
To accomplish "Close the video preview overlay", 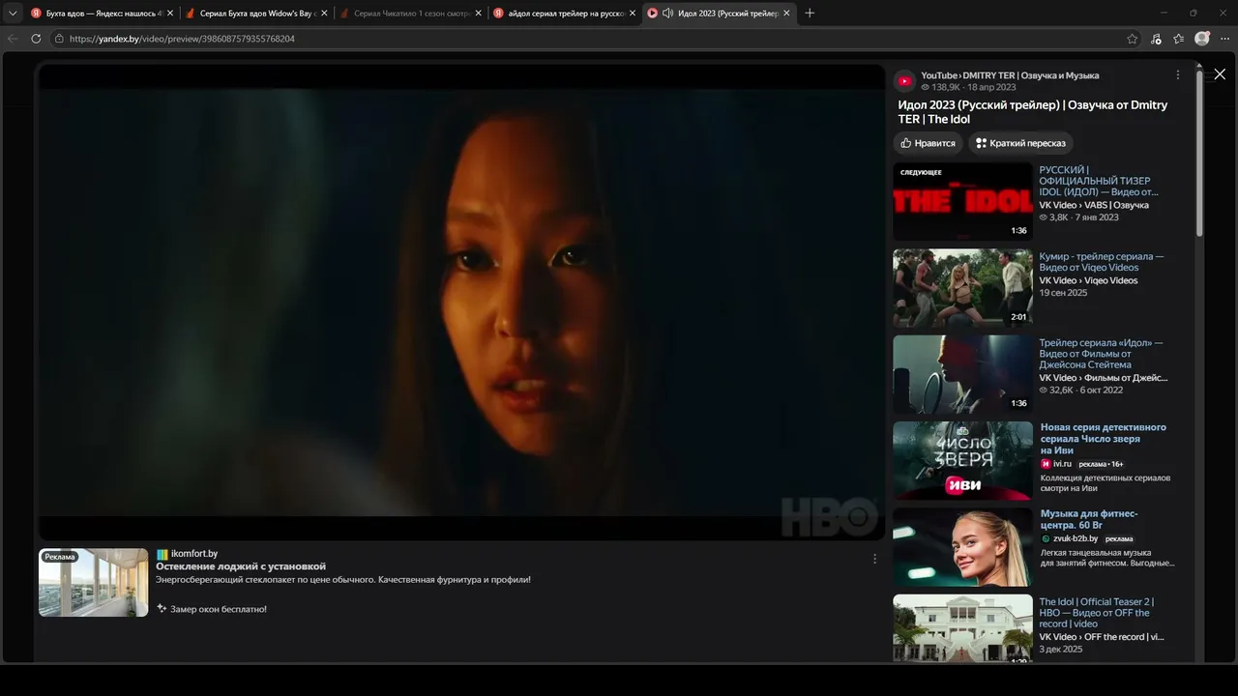I will pyautogui.click(x=1220, y=74).
